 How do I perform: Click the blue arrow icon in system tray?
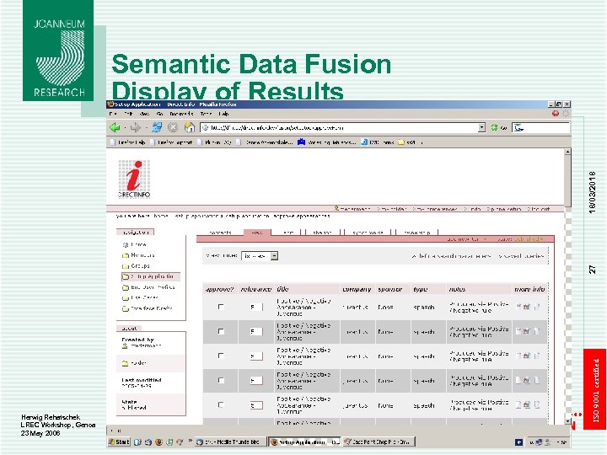(x=518, y=442)
